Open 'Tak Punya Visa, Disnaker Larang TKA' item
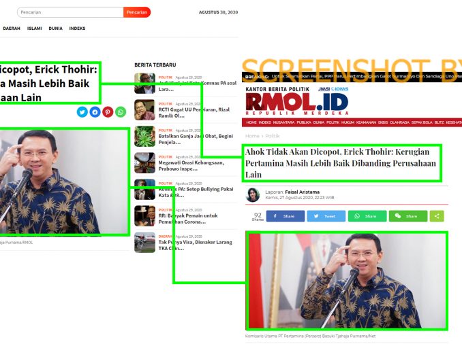The height and width of the screenshot is (346, 462). (x=195, y=245)
